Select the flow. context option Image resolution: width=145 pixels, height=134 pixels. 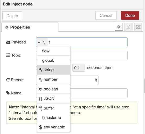pyautogui.click(x=54, y=51)
